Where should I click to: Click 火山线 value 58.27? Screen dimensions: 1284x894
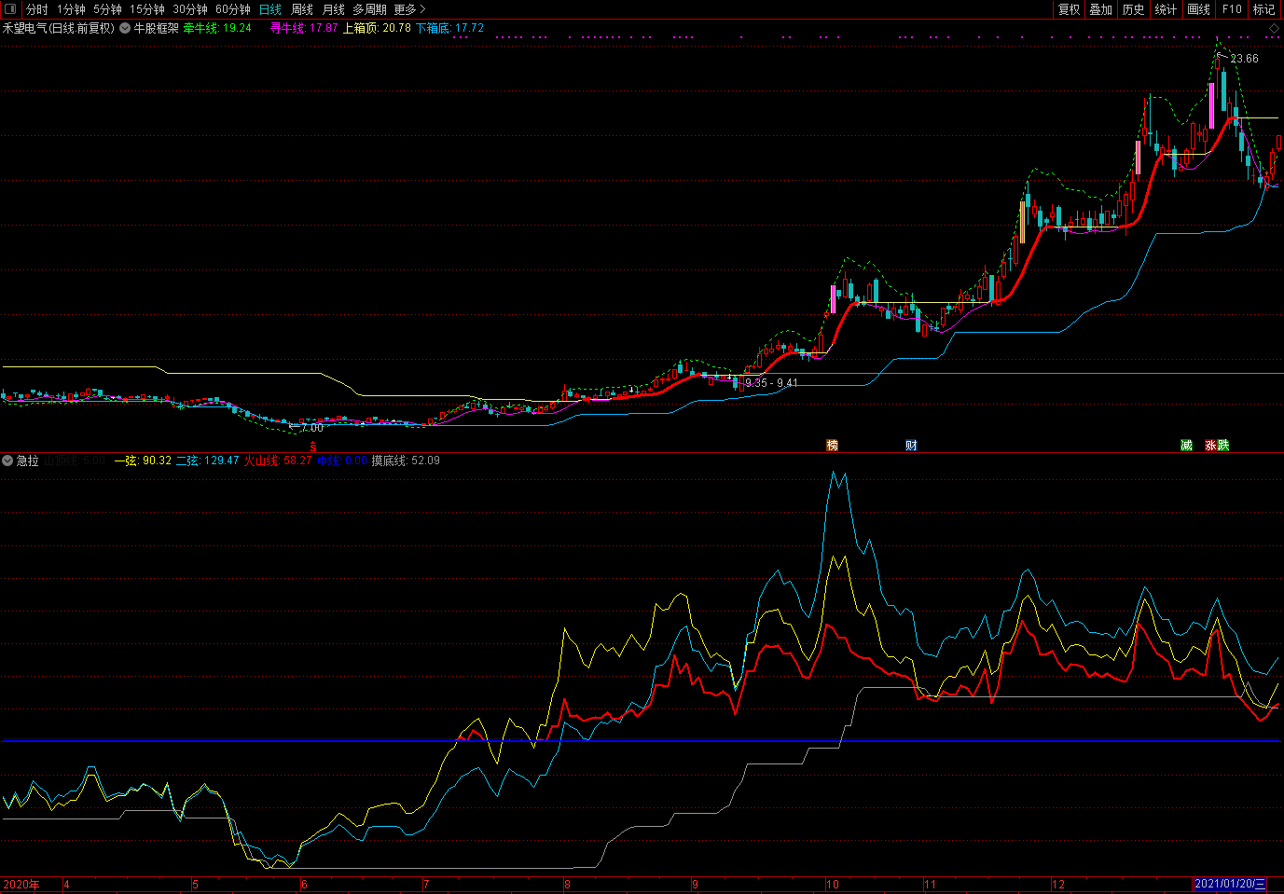[297, 461]
